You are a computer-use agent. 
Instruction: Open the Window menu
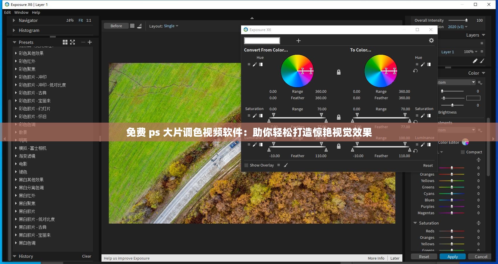21,12
